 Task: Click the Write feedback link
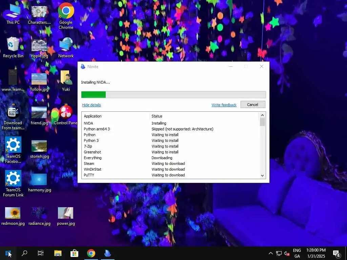[x=224, y=105]
